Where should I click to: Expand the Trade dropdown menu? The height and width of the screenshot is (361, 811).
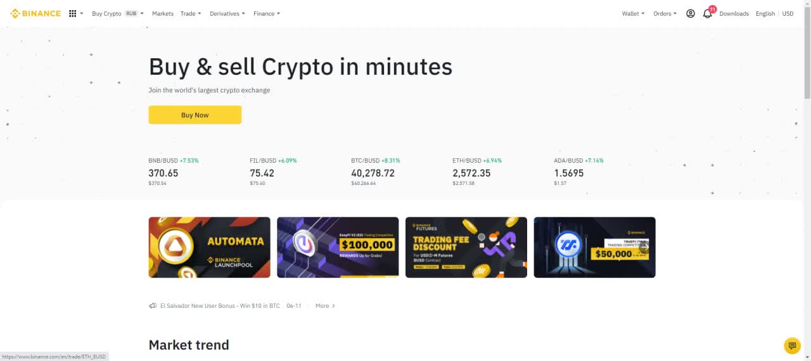click(191, 13)
